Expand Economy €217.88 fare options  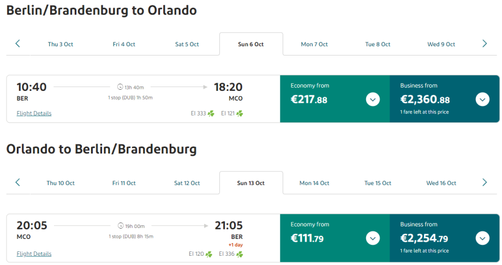coord(373,100)
